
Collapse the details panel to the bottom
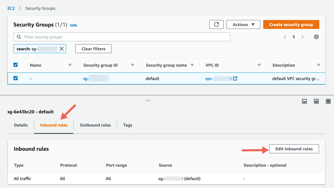[x=304, y=101]
